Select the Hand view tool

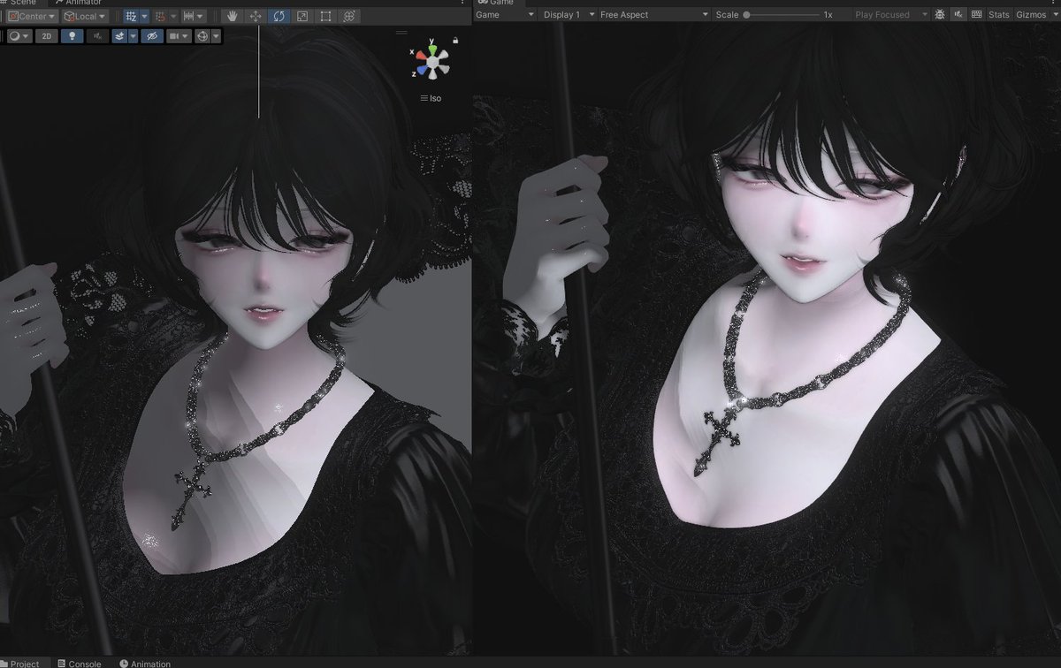[232, 16]
